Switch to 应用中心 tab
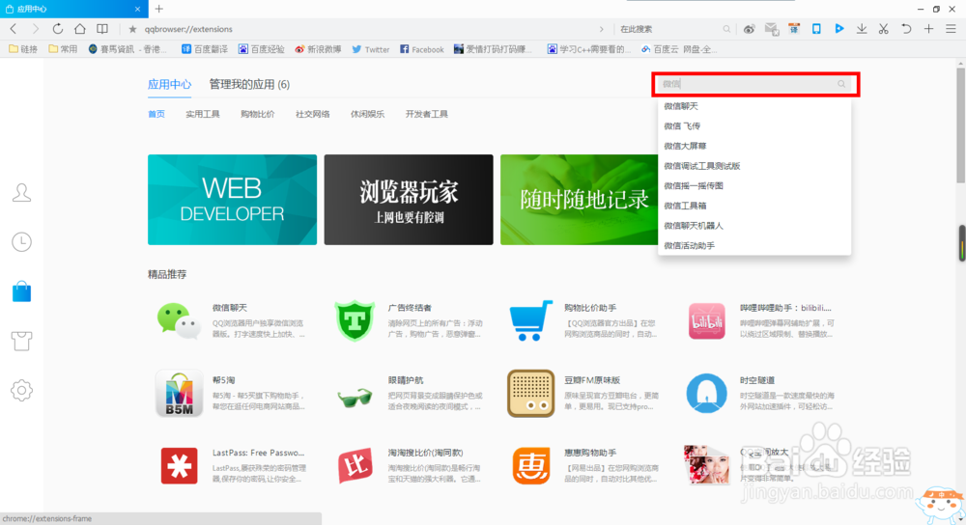Viewport: 966px width, 525px height. tap(169, 84)
